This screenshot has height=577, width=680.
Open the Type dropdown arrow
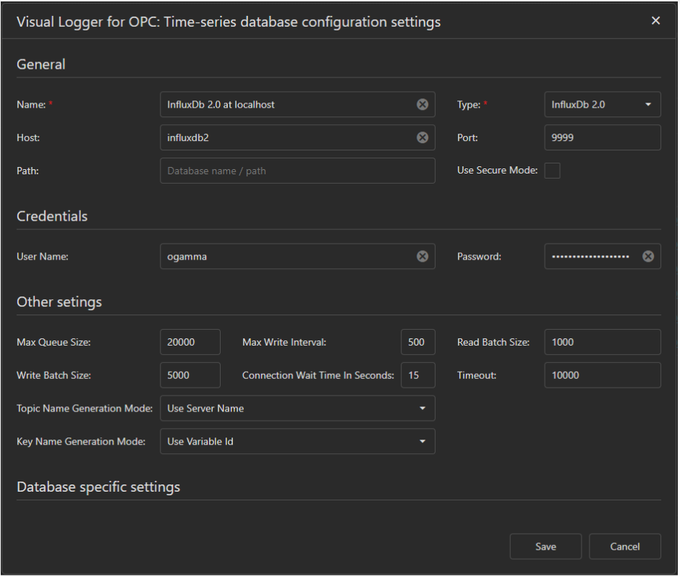[x=650, y=104]
